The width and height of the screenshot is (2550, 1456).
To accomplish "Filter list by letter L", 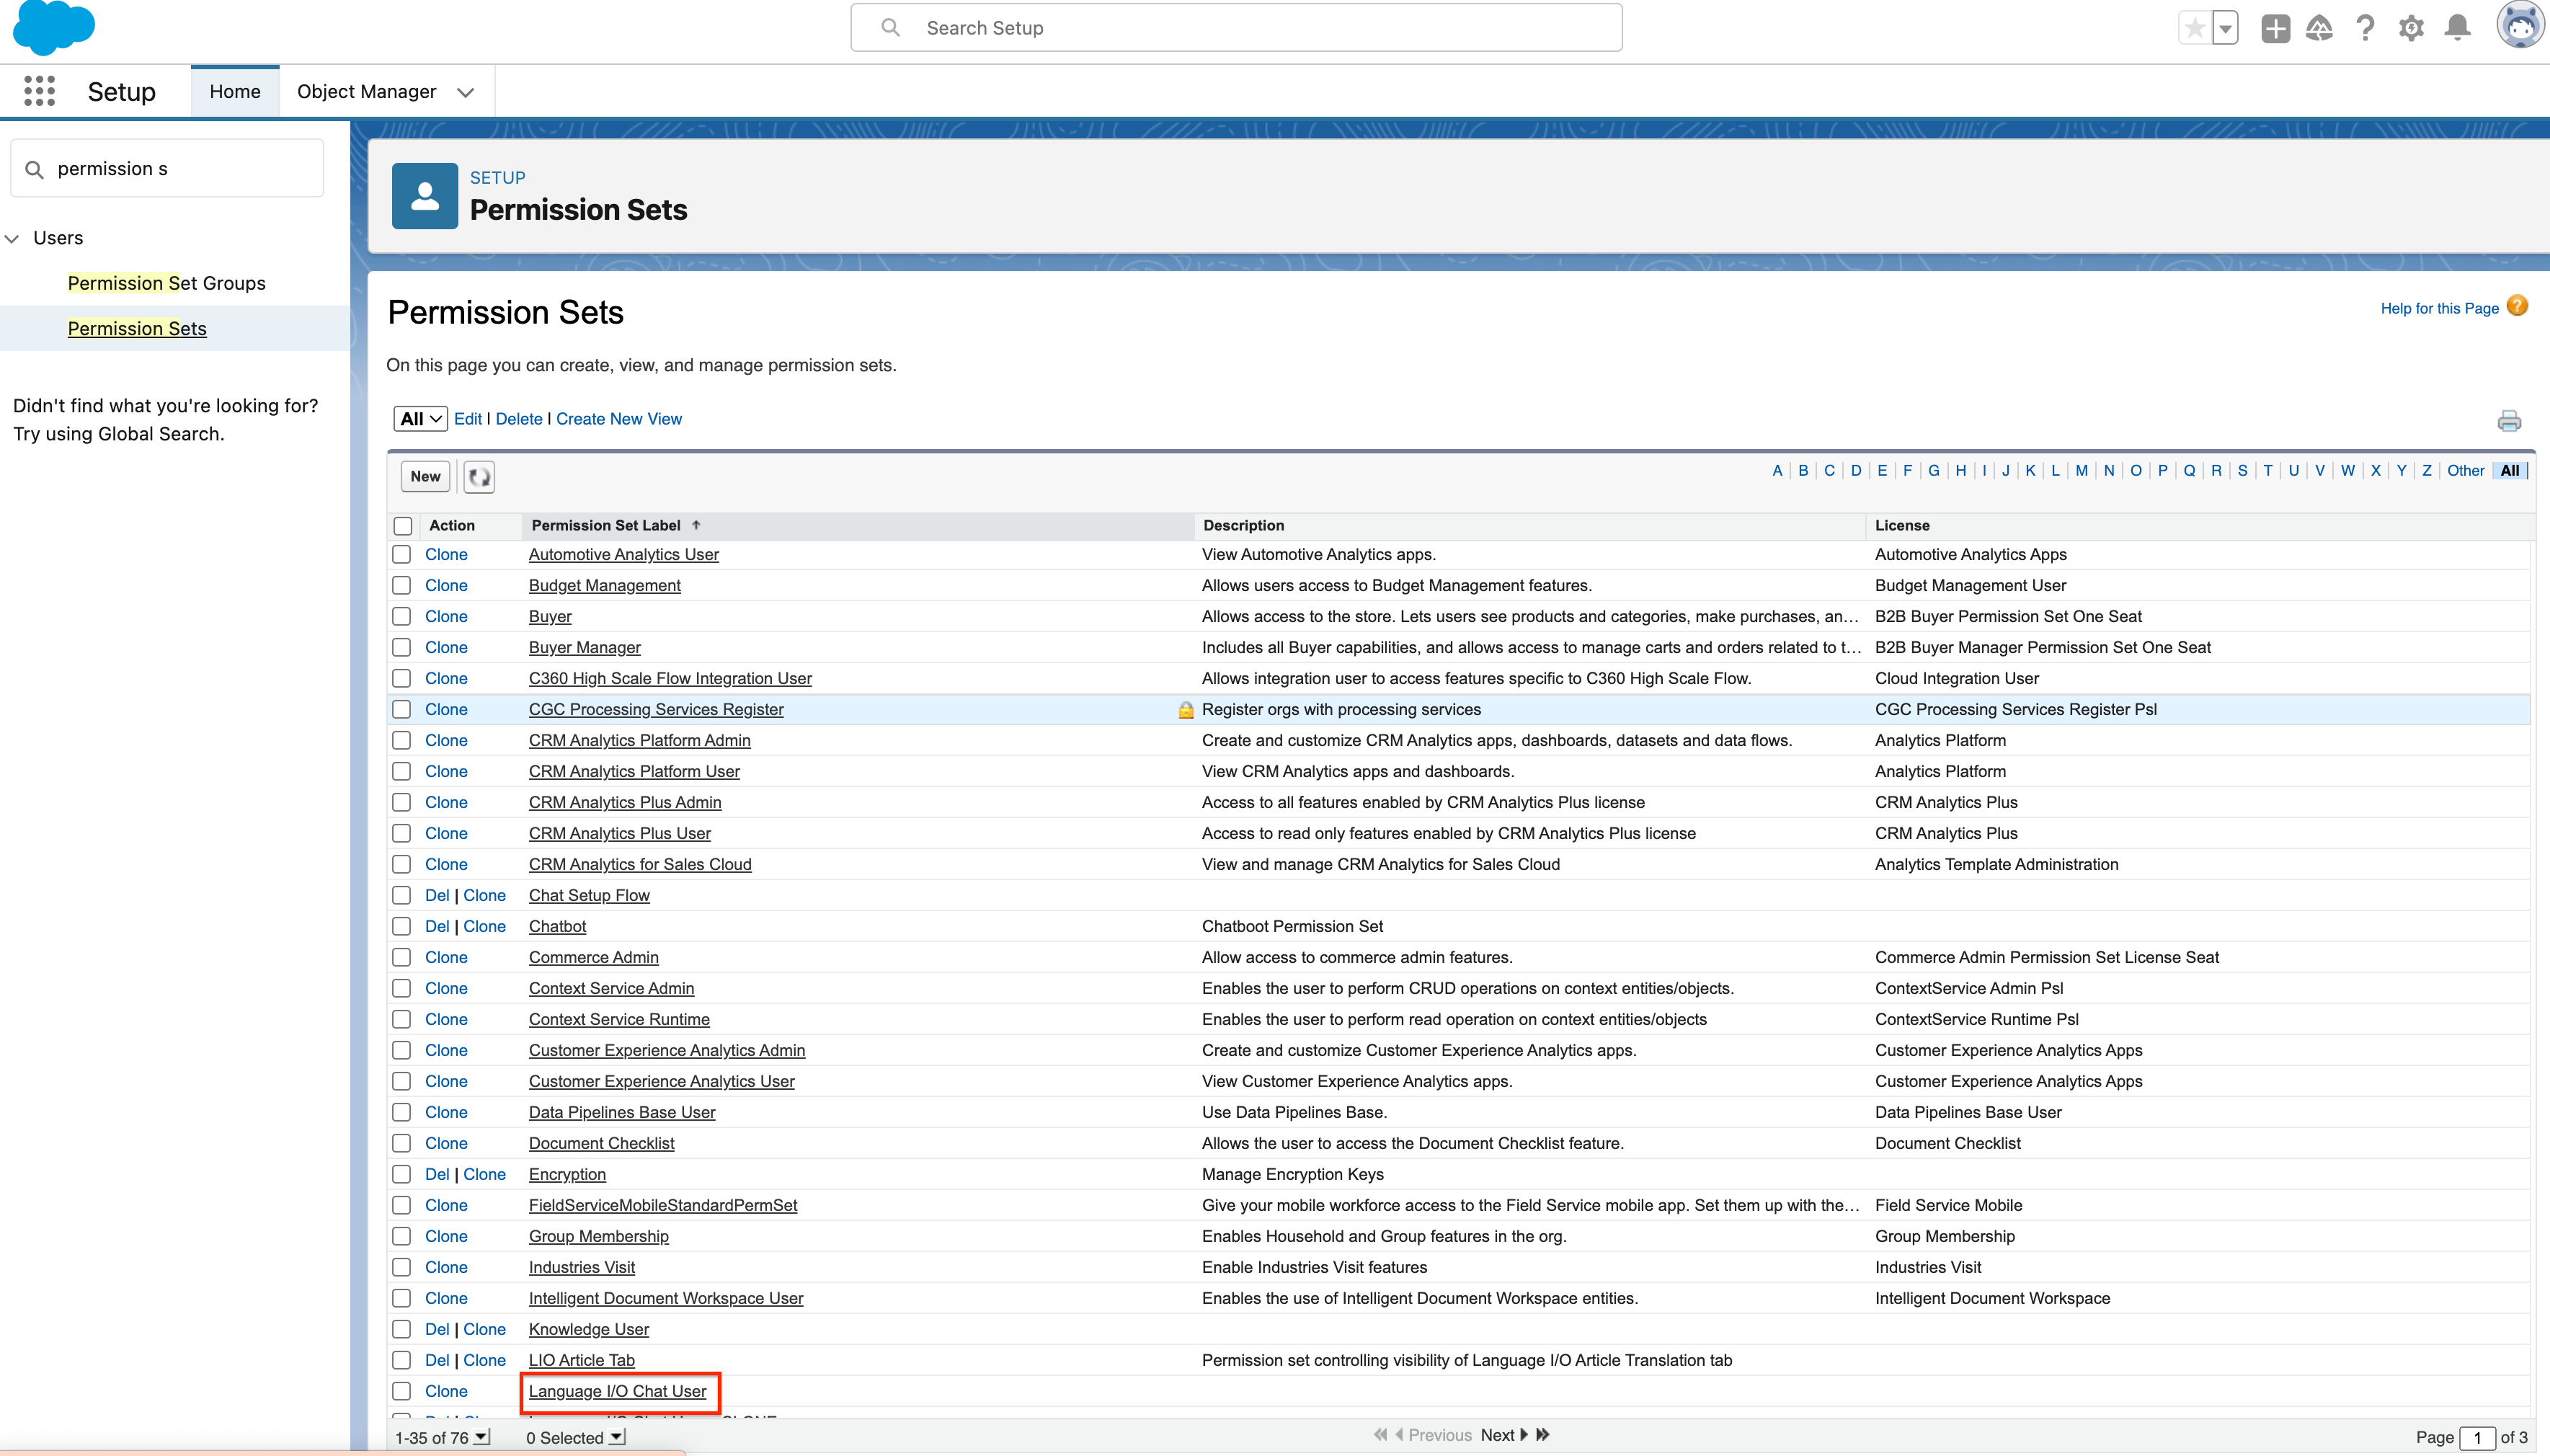I will (2055, 471).
